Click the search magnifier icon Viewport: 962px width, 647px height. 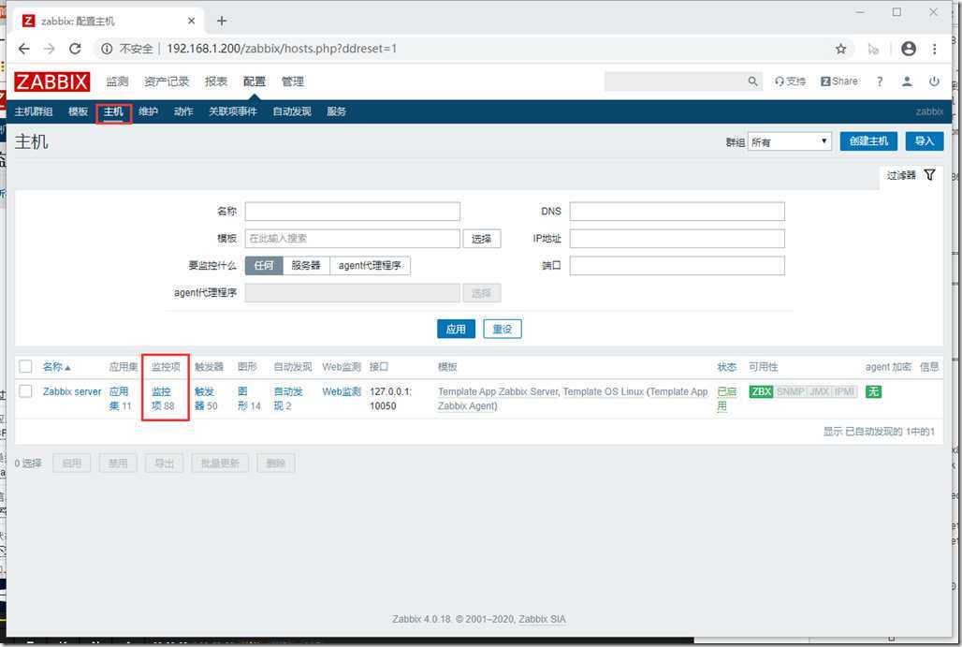(752, 81)
